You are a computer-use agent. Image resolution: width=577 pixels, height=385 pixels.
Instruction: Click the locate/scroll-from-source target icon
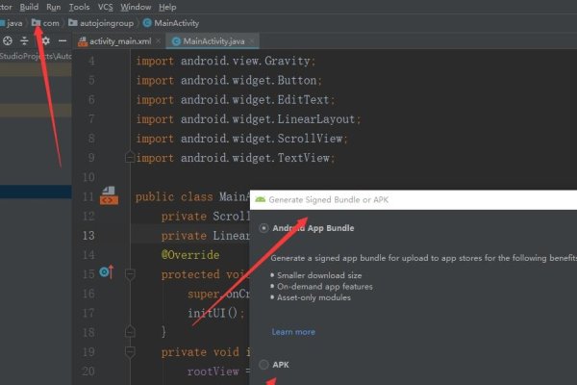tap(8, 41)
